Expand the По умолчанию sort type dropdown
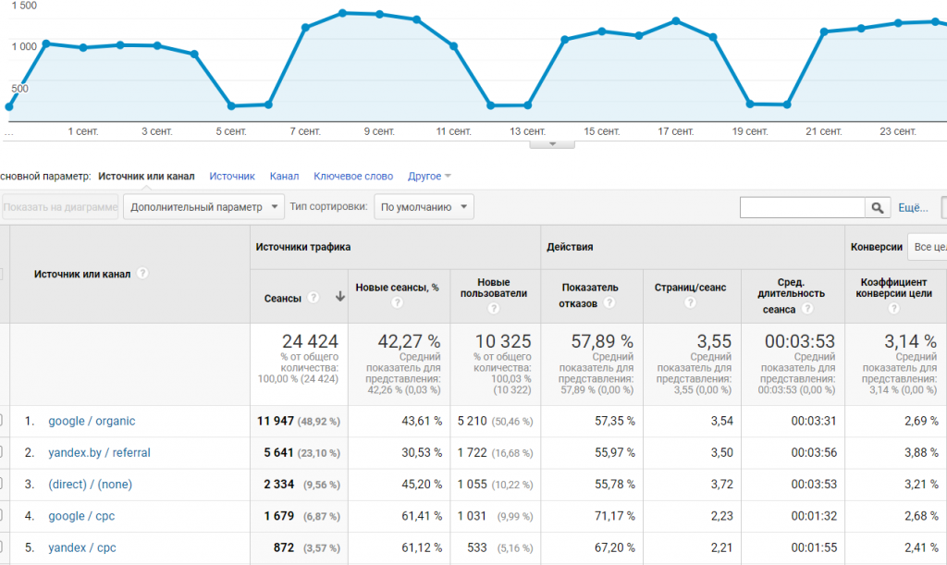The height and width of the screenshot is (565, 947). pyautogui.click(x=424, y=207)
